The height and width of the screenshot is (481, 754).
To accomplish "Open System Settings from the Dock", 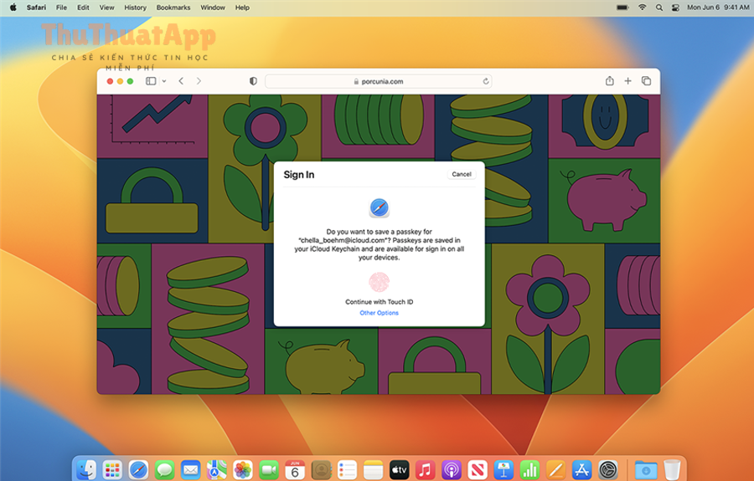I will coord(607,469).
